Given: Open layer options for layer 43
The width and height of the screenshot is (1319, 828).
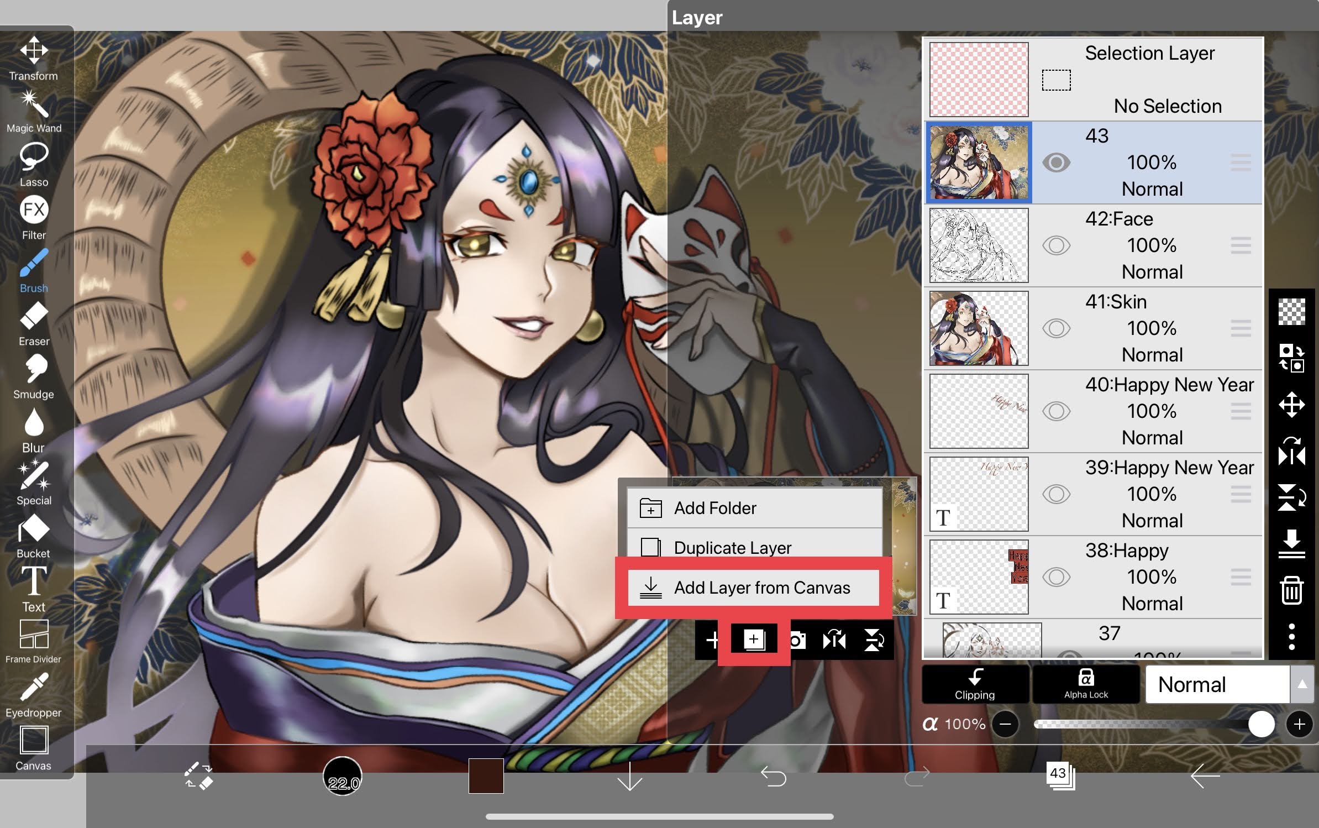Looking at the screenshot, I should click(1241, 162).
